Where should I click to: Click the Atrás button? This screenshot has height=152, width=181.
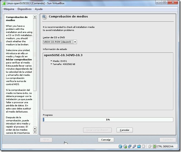point(46,140)
